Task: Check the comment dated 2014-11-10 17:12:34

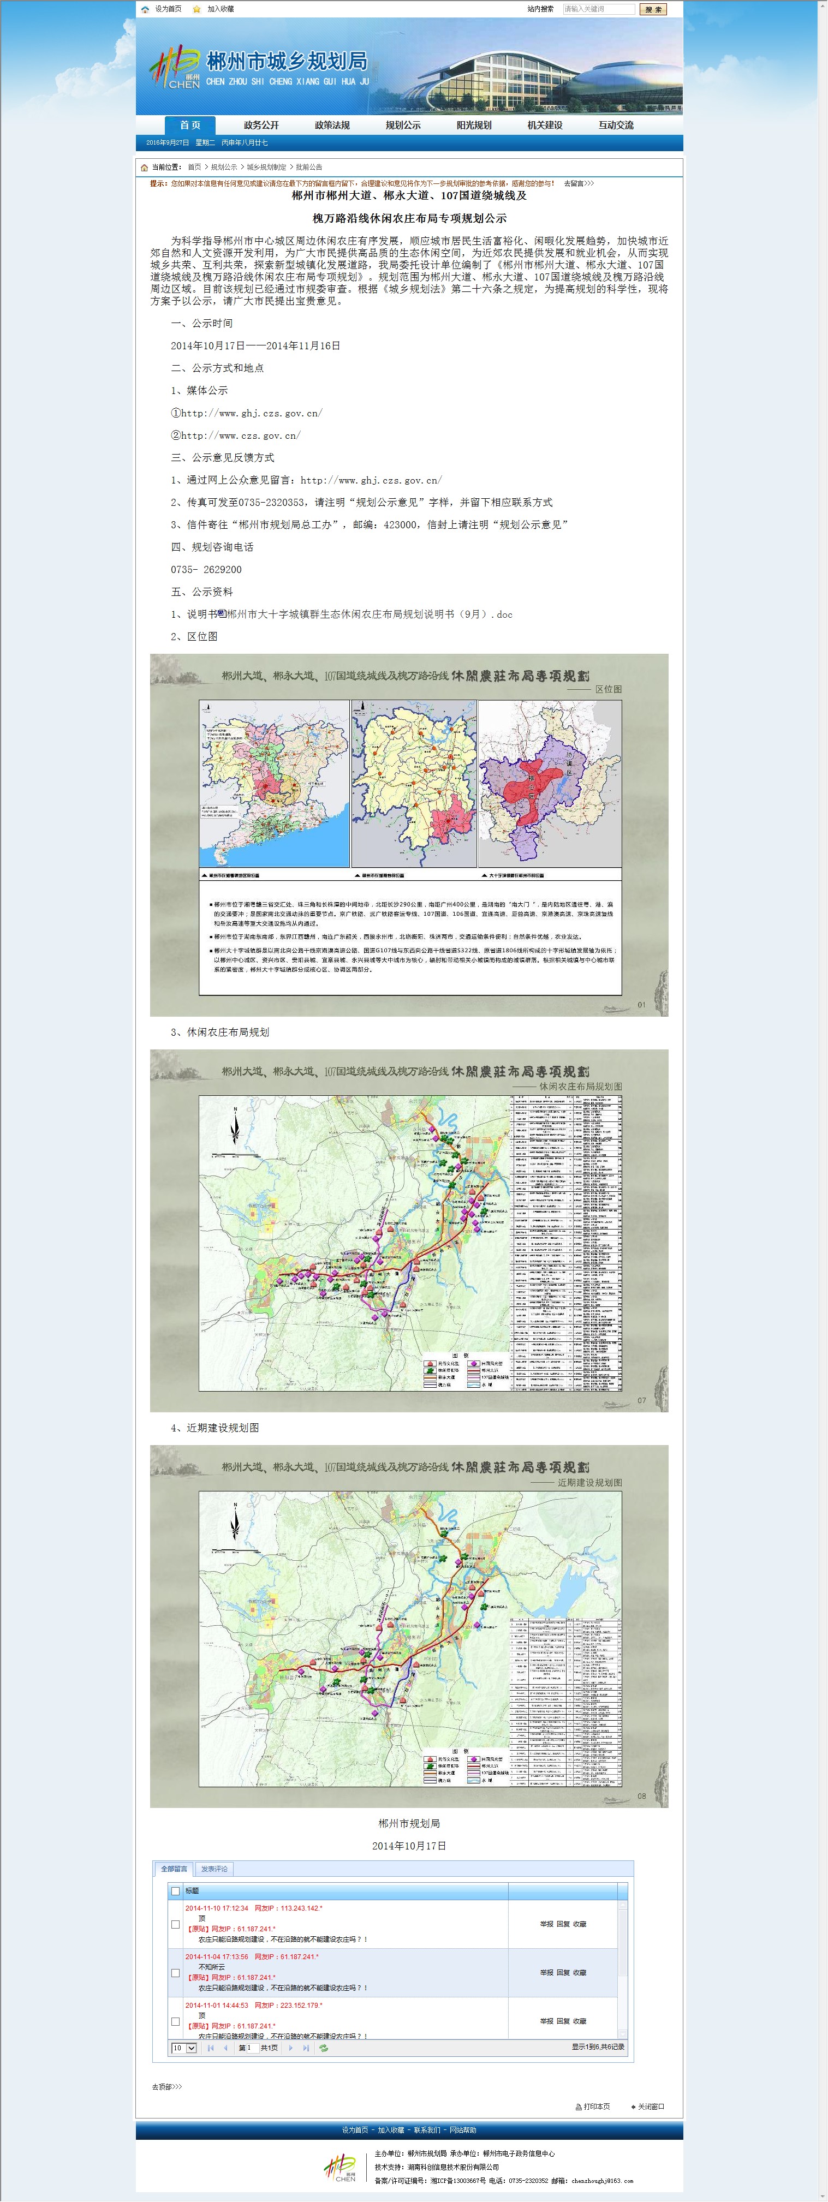Action: (175, 1924)
